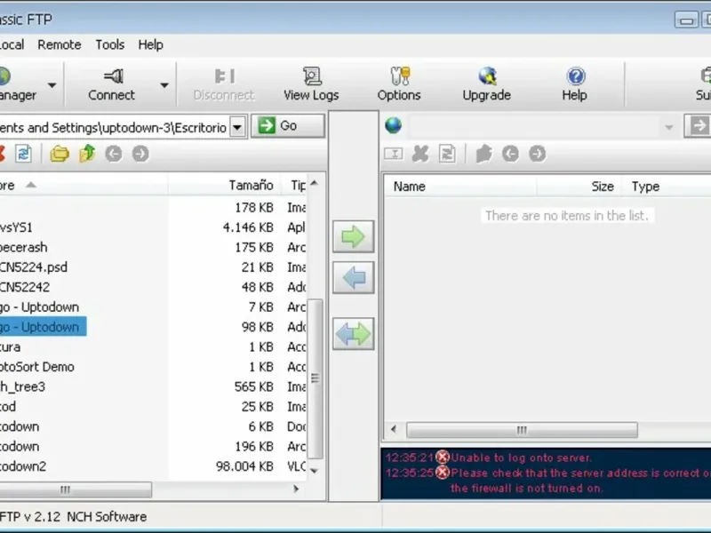711x533 pixels.
Task: Click the remote address input field
Action: pyautogui.click(x=534, y=126)
